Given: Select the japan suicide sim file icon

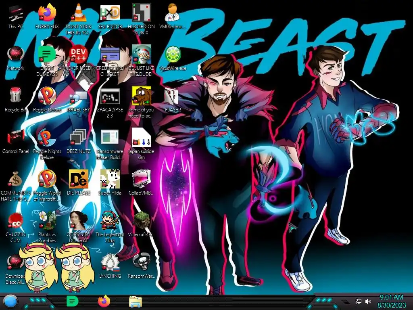Looking at the screenshot, I should pyautogui.click(x=141, y=137).
